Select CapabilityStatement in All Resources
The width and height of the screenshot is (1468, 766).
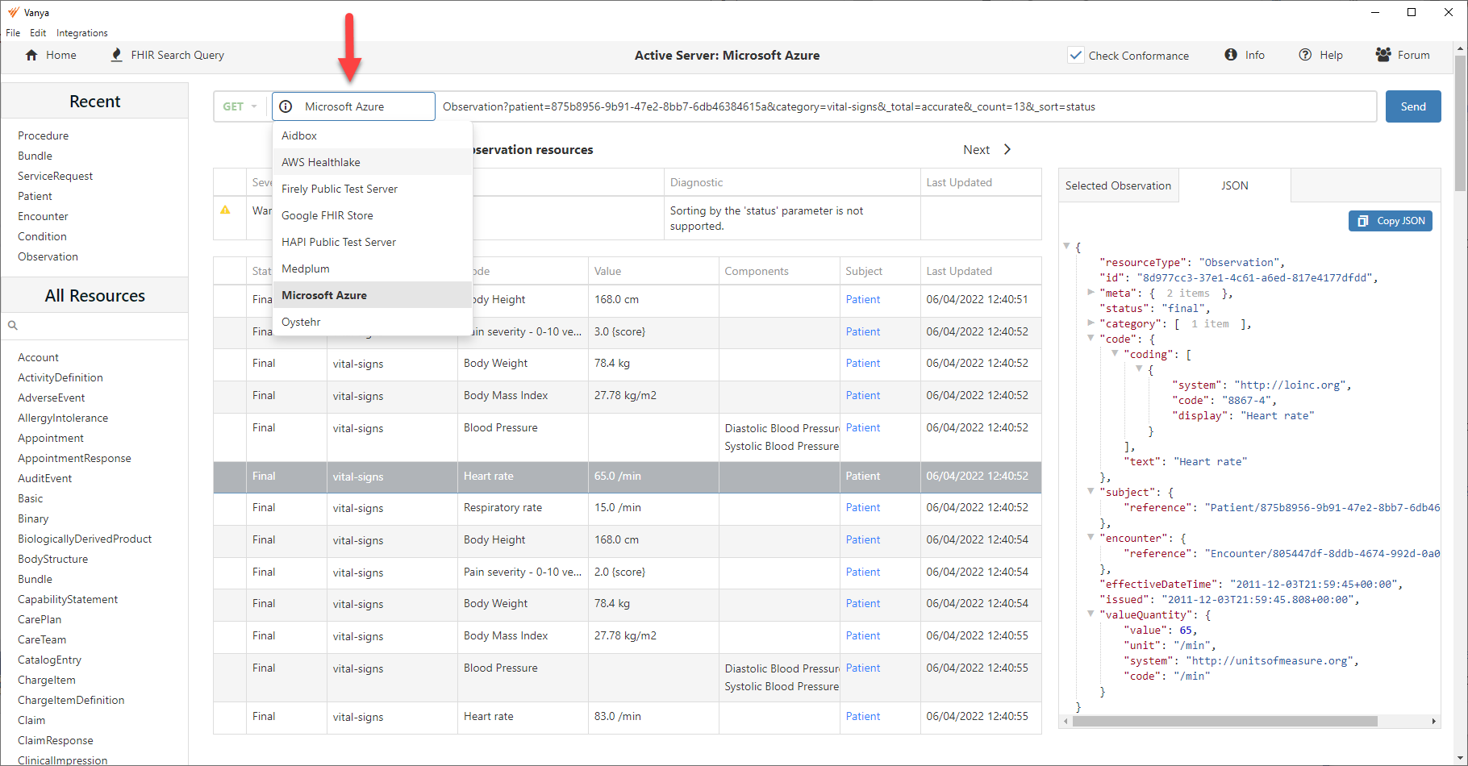coord(68,599)
